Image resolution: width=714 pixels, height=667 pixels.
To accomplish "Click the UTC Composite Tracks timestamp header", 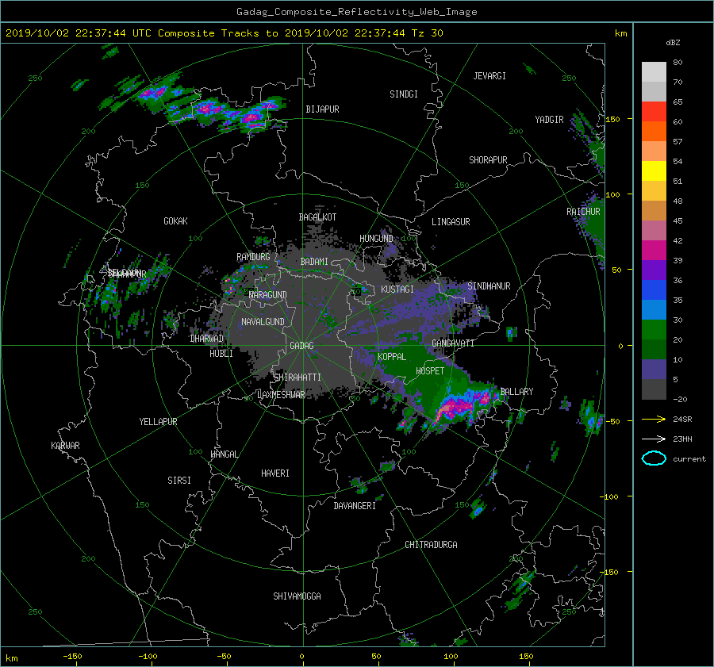I will pyautogui.click(x=225, y=33).
